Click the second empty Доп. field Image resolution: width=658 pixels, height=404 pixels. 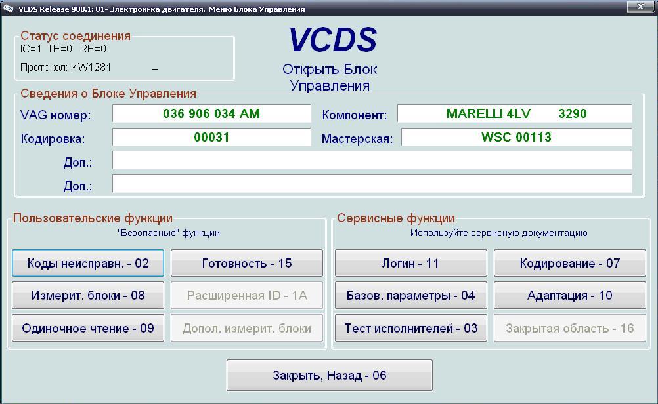[372, 184]
